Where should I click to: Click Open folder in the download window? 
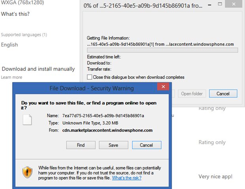(192, 94)
